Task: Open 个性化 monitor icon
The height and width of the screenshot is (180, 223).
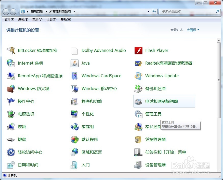Action: coord(74,114)
